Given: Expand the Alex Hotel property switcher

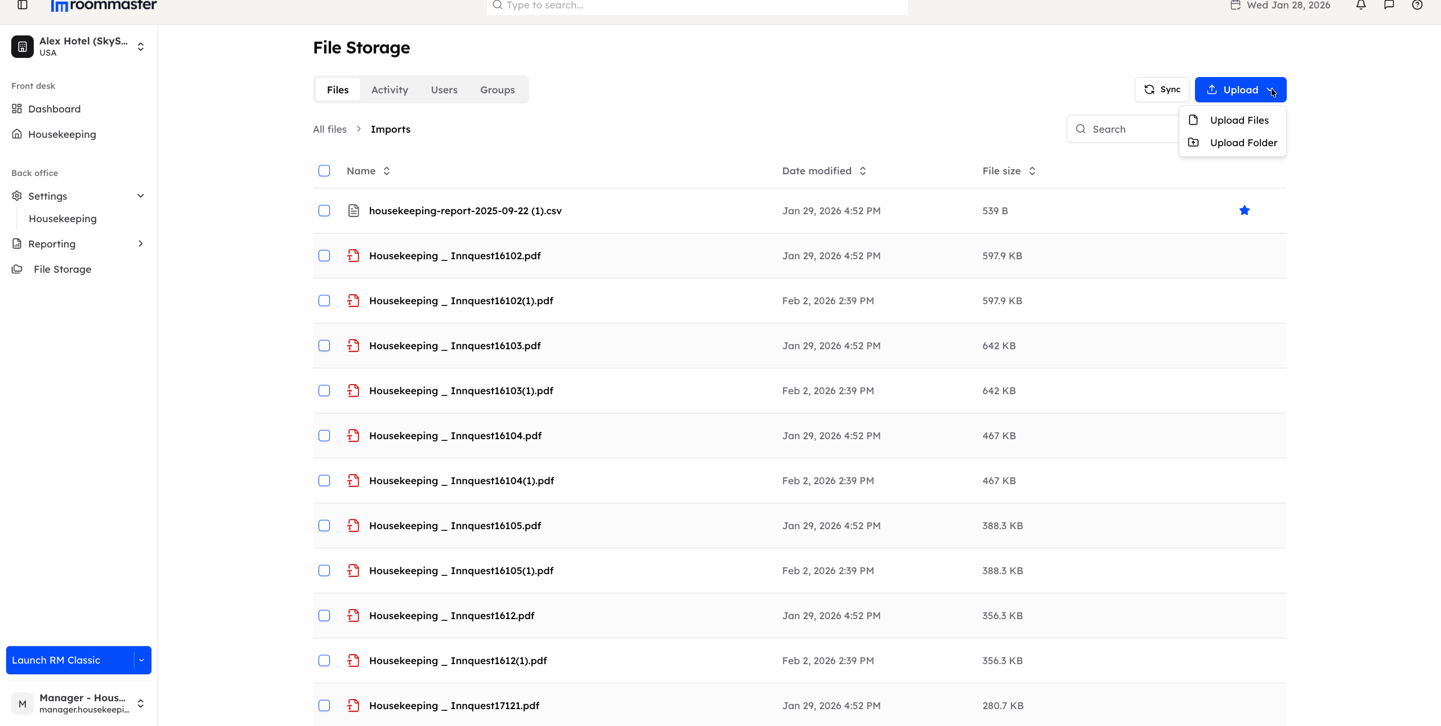Looking at the screenshot, I should tap(140, 47).
